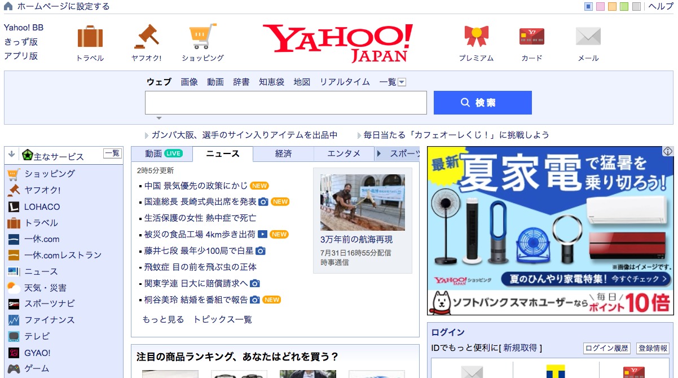Click the camera icon beside 桐谷美玲 headline

click(x=255, y=300)
